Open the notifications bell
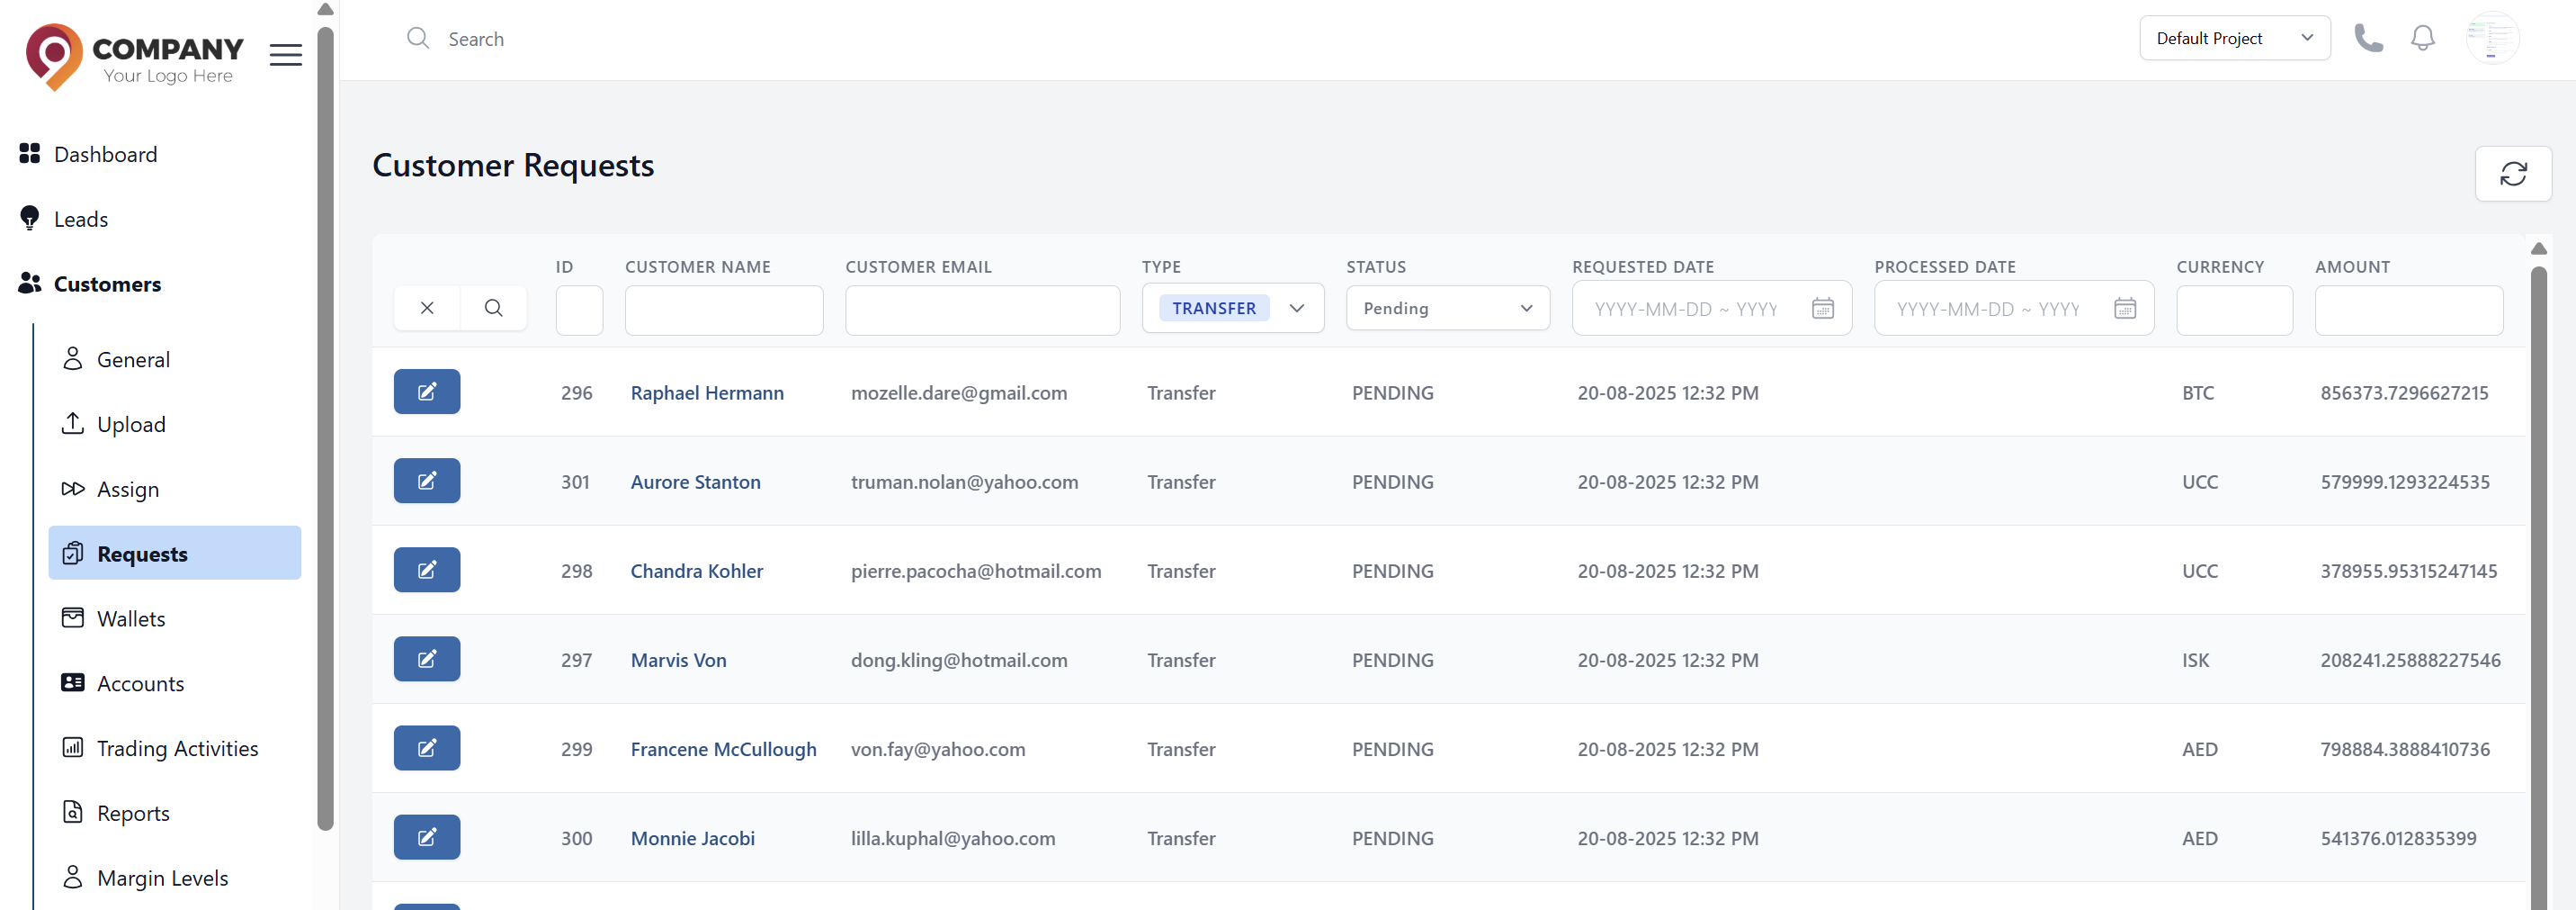The width and height of the screenshot is (2576, 910). pyautogui.click(x=2422, y=38)
